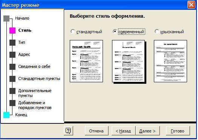Open Добавление и порядок пунктов step

pyautogui.click(x=35, y=105)
